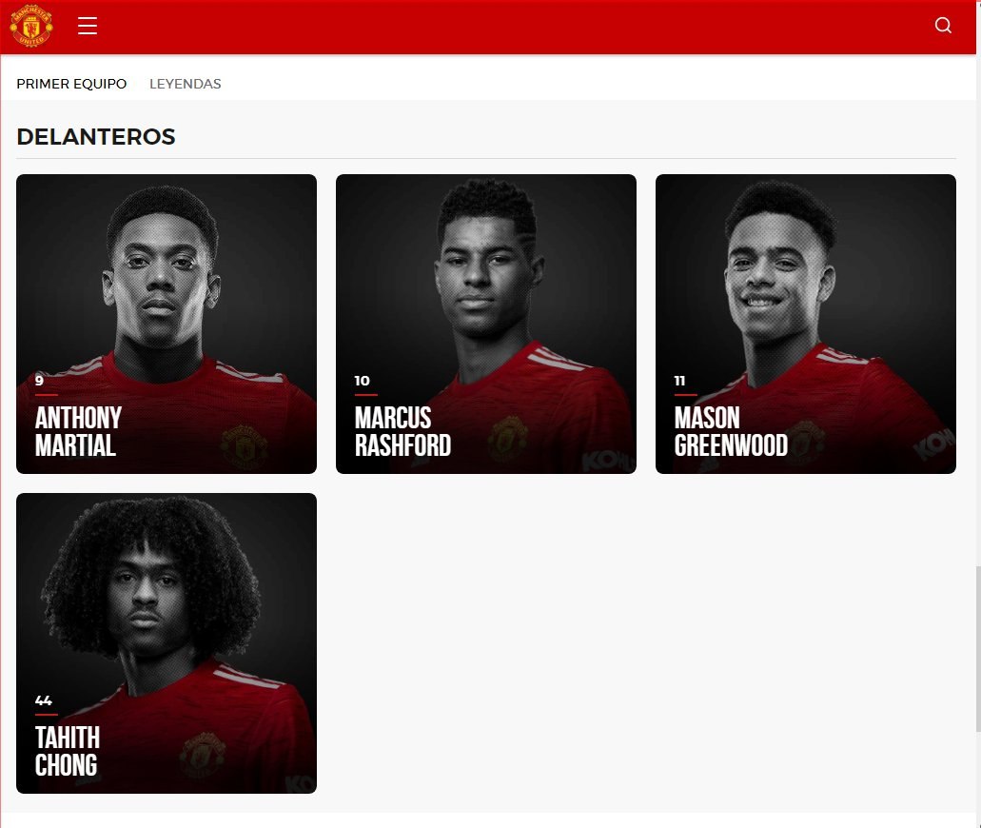Select the Primer Equipo tab

pyautogui.click(x=71, y=84)
